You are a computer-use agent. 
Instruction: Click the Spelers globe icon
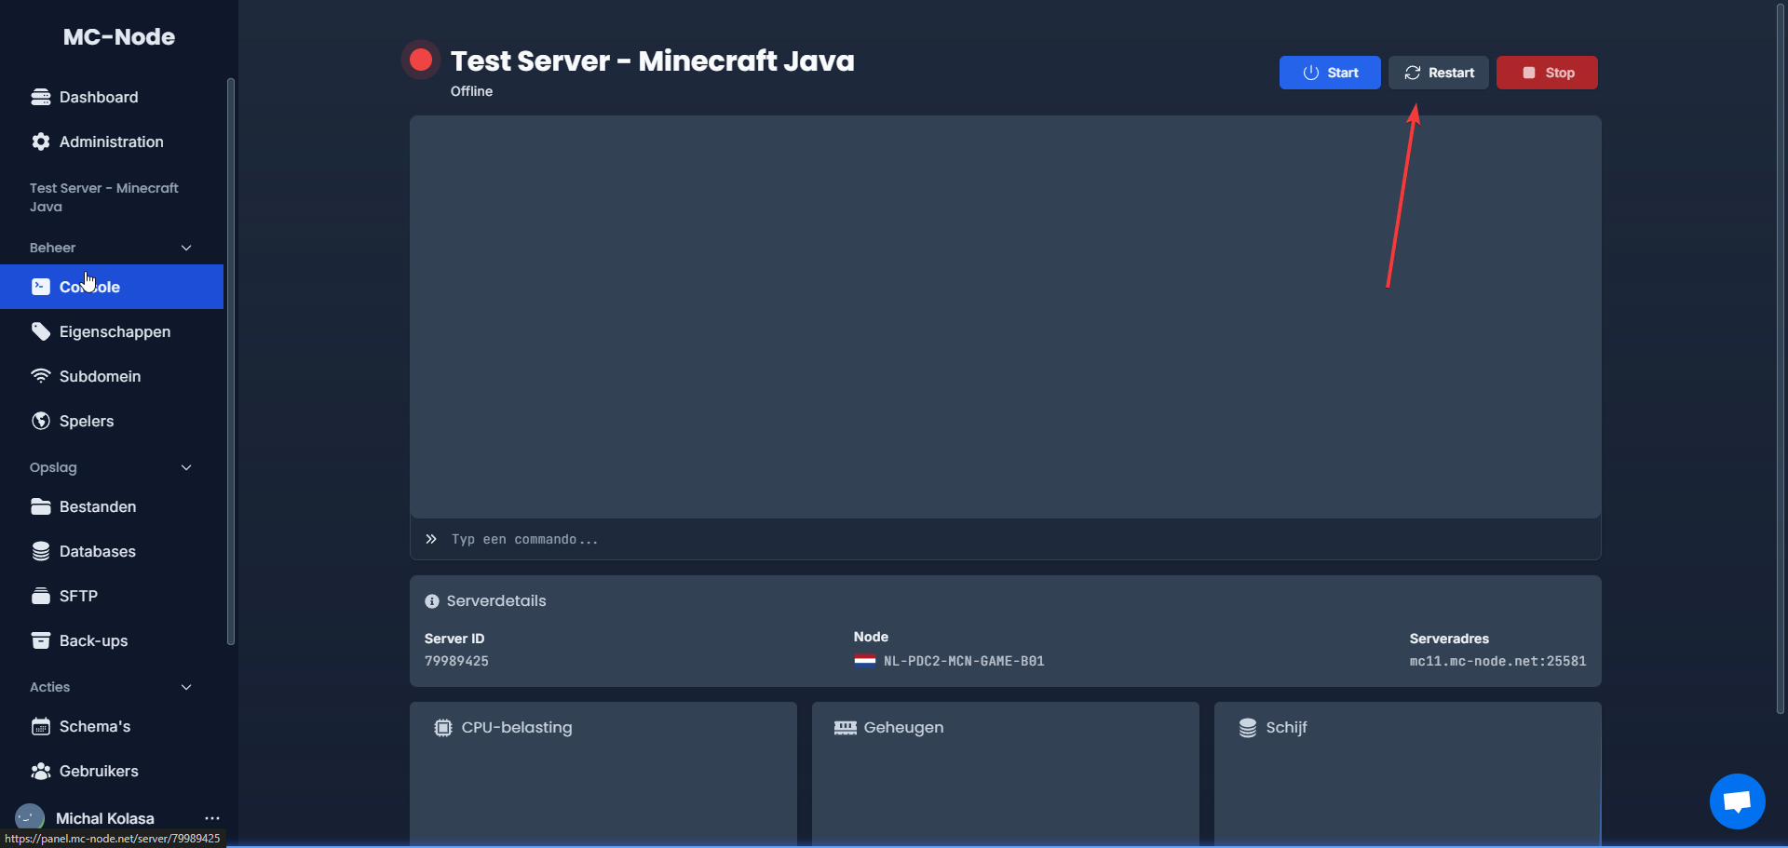(x=40, y=421)
